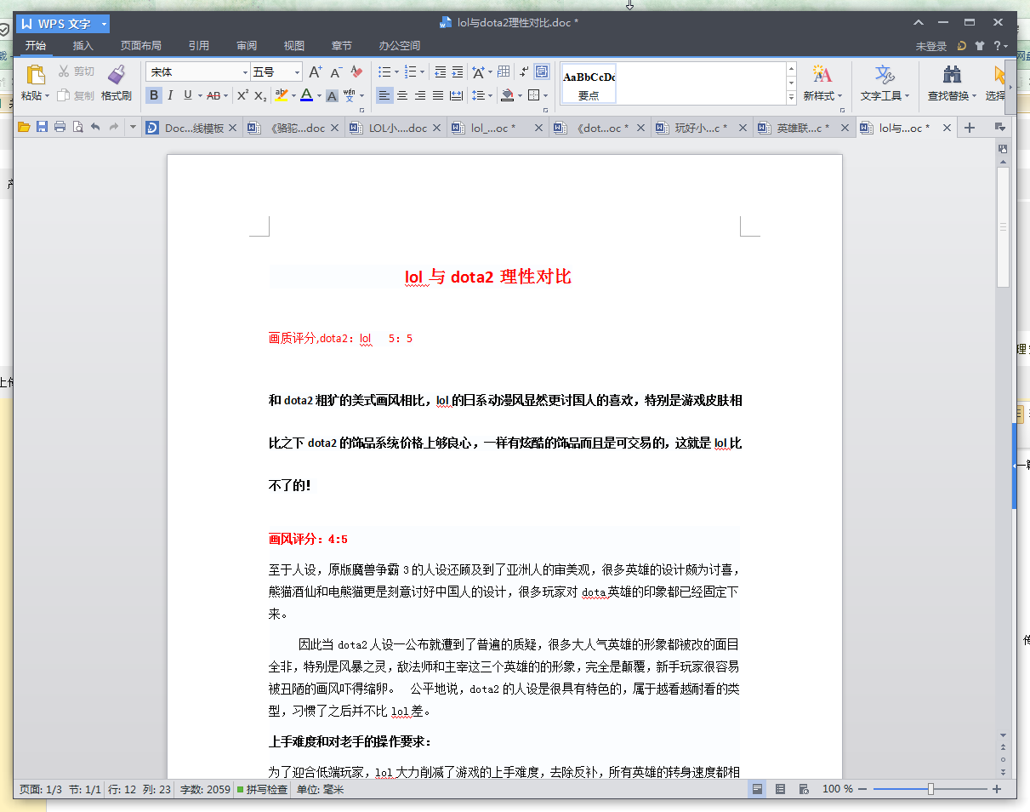
Task: Open the folder icon in quick access bar
Action: [x=24, y=128]
